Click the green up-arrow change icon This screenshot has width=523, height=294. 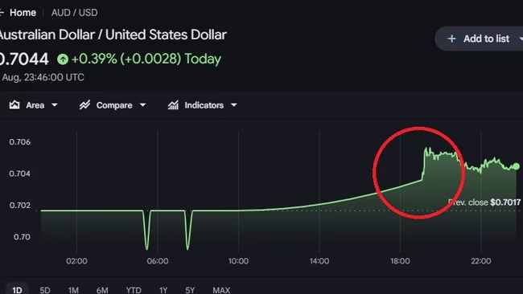[63, 59]
